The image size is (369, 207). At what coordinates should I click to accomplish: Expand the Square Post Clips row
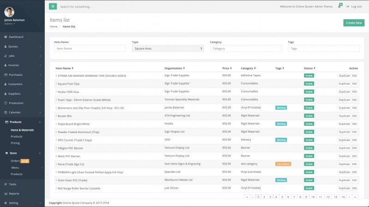click(56, 84)
